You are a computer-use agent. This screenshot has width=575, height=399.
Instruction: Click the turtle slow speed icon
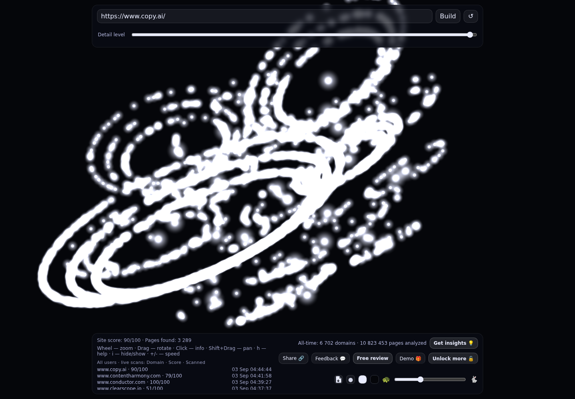[x=386, y=379]
